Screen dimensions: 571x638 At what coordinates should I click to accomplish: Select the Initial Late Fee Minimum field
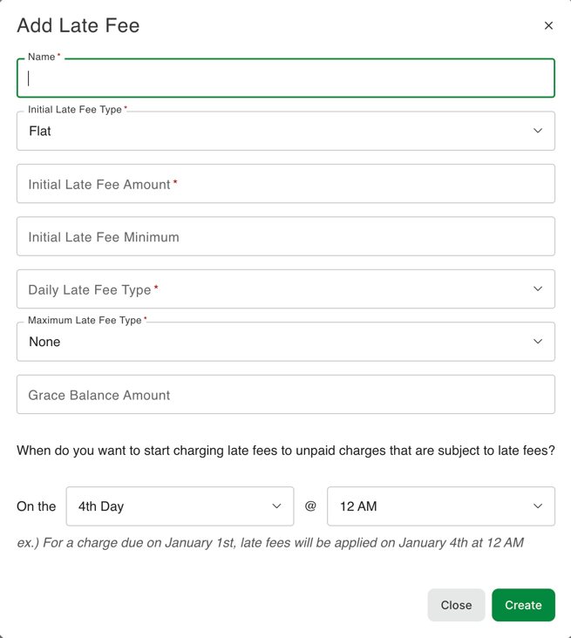click(286, 237)
